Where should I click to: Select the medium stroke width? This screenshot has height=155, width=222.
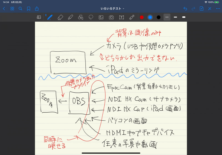click(175, 17)
